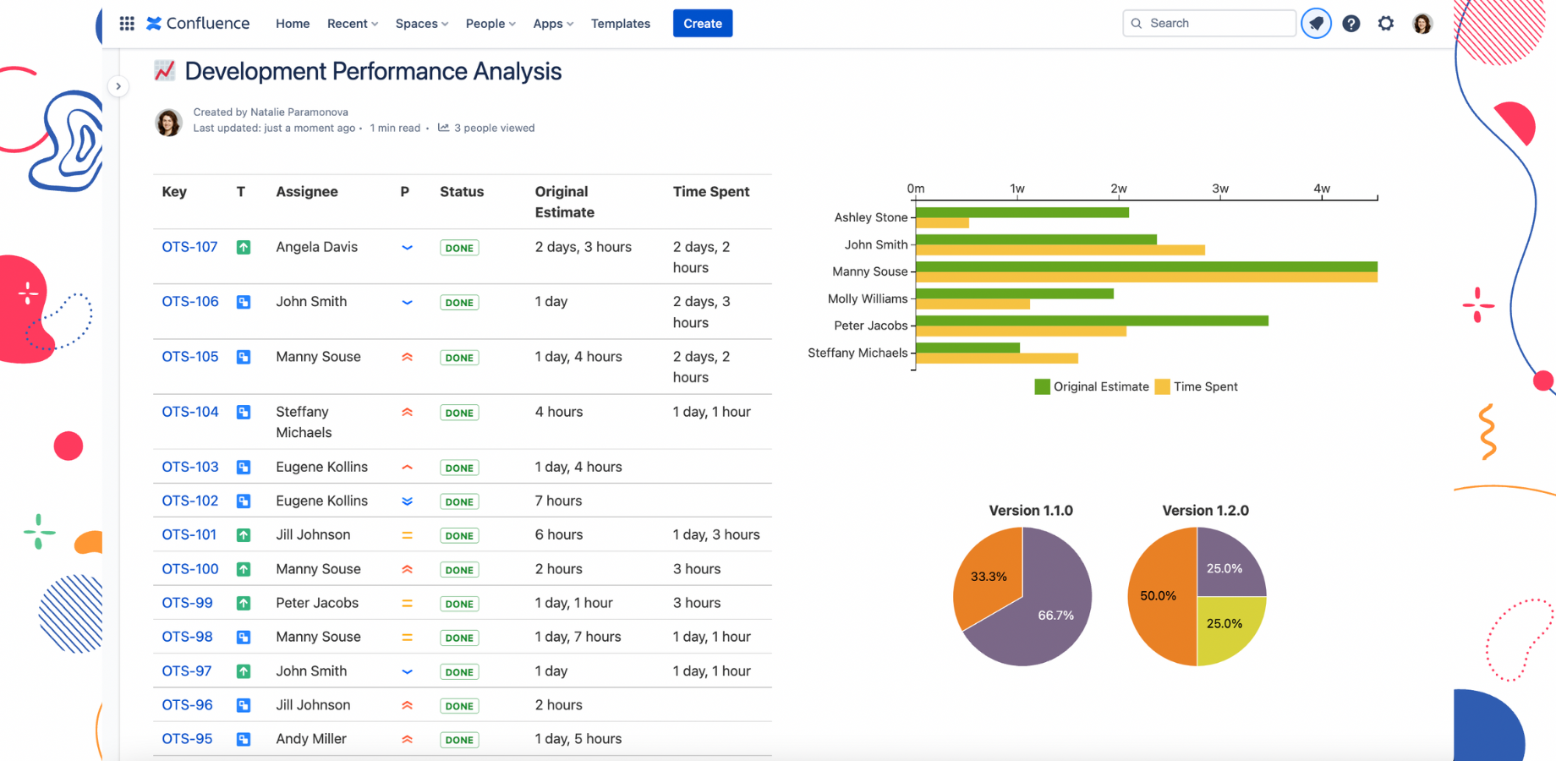The height and width of the screenshot is (761, 1556).
Task: Click the issue type icon for OTS-107
Action: tap(244, 248)
